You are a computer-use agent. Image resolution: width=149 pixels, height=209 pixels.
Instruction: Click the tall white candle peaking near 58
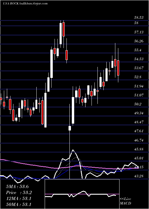(61, 33)
